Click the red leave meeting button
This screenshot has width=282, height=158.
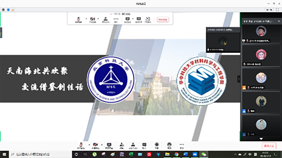pyautogui.click(x=269, y=146)
